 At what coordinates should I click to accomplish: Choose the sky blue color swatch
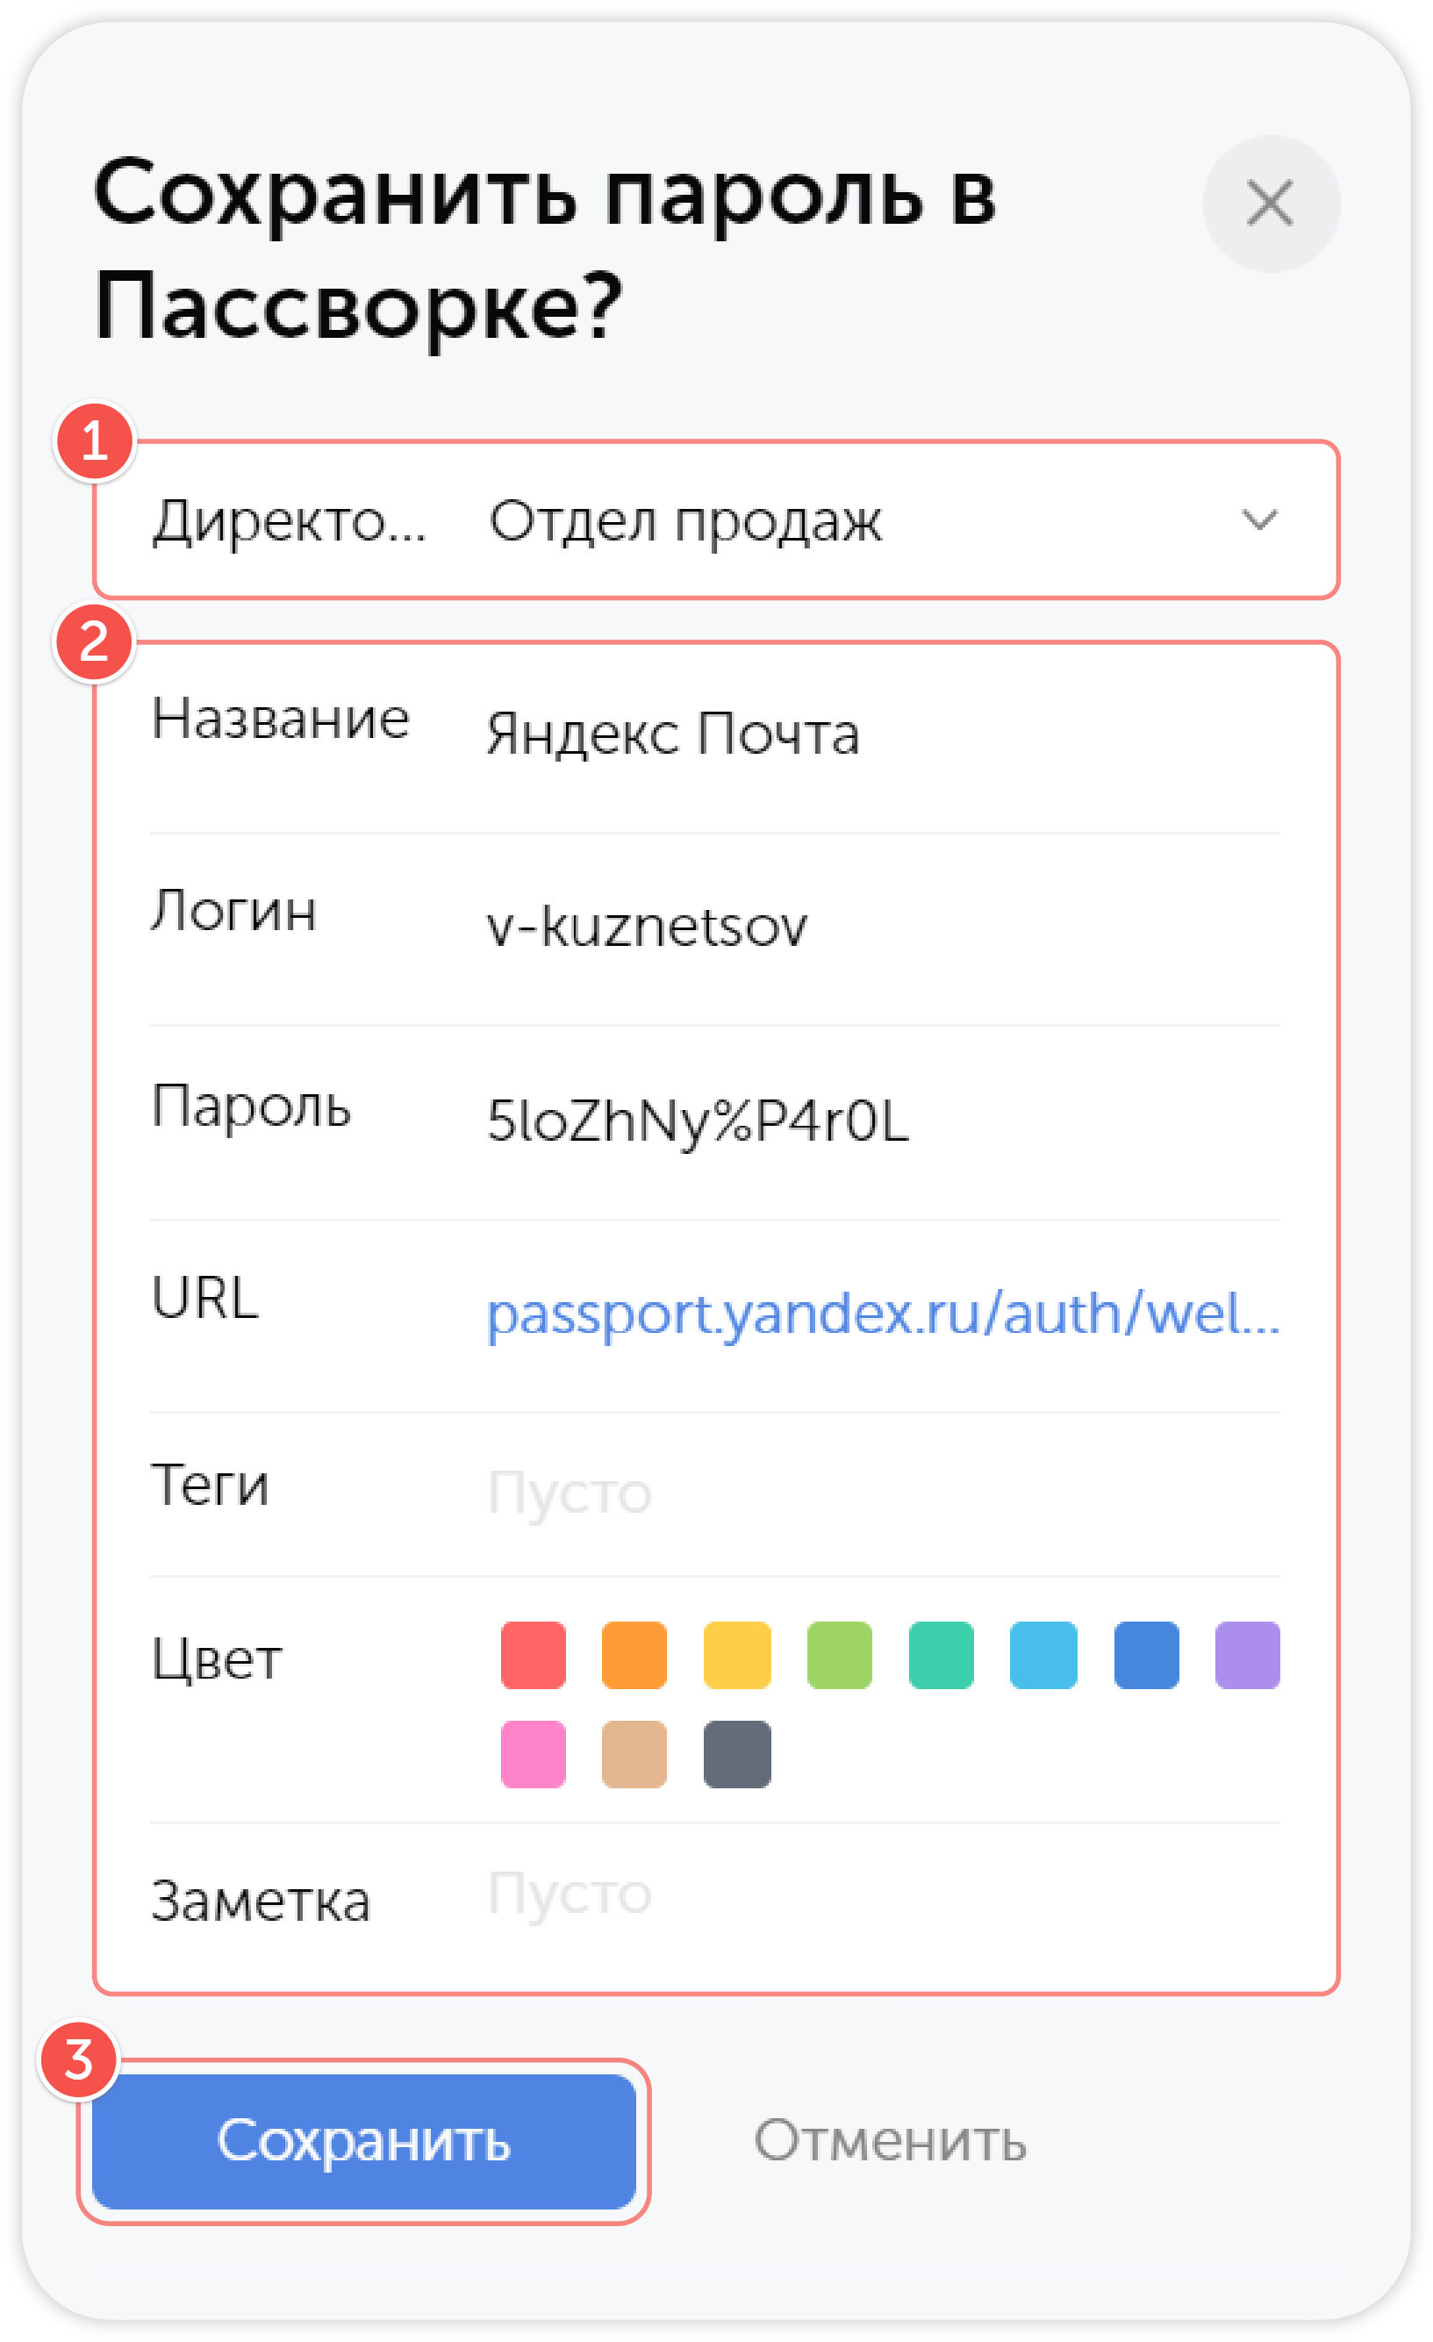tap(1043, 1655)
